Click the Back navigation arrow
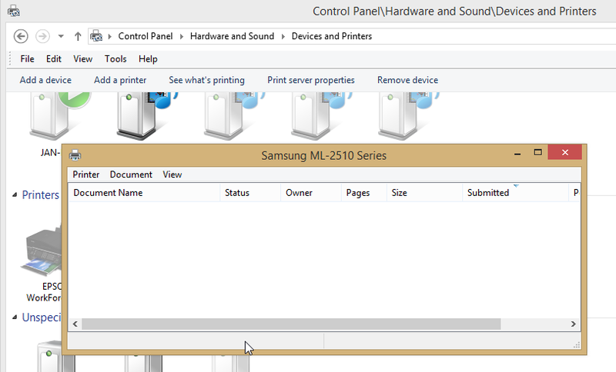The width and height of the screenshot is (616, 372). (22, 36)
